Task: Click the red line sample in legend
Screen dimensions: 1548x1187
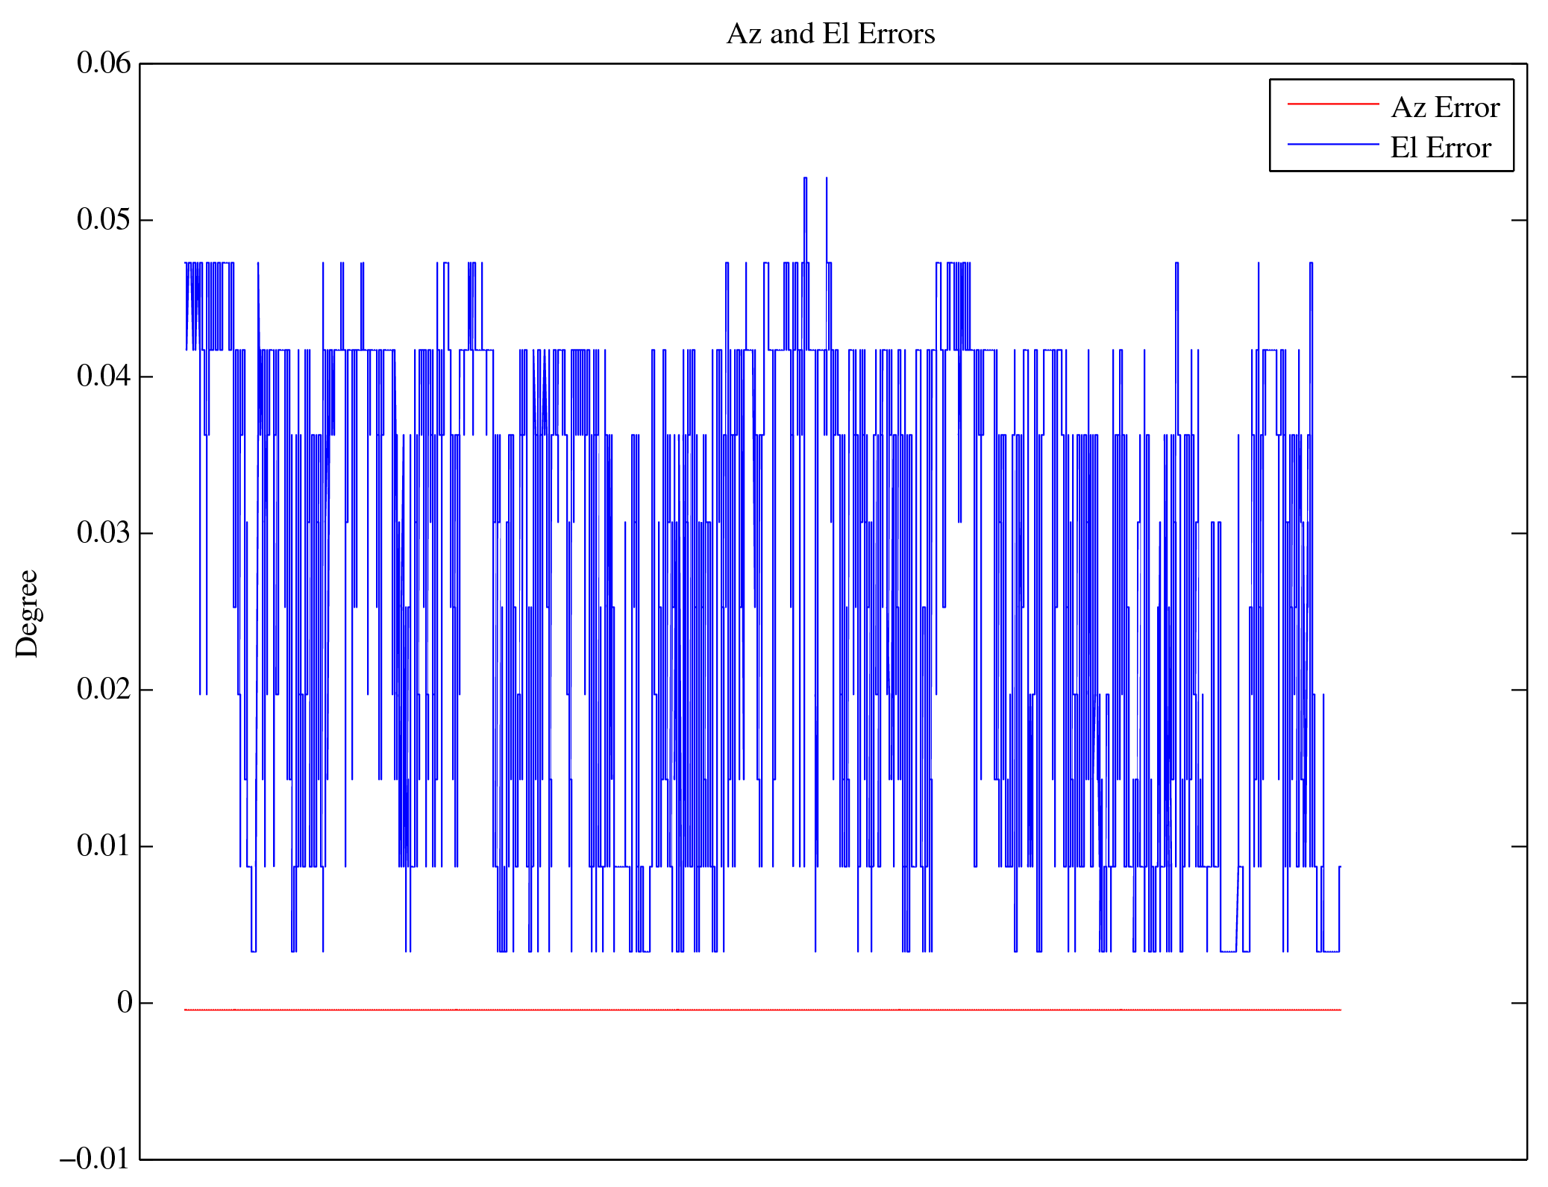Action: pos(1332,104)
